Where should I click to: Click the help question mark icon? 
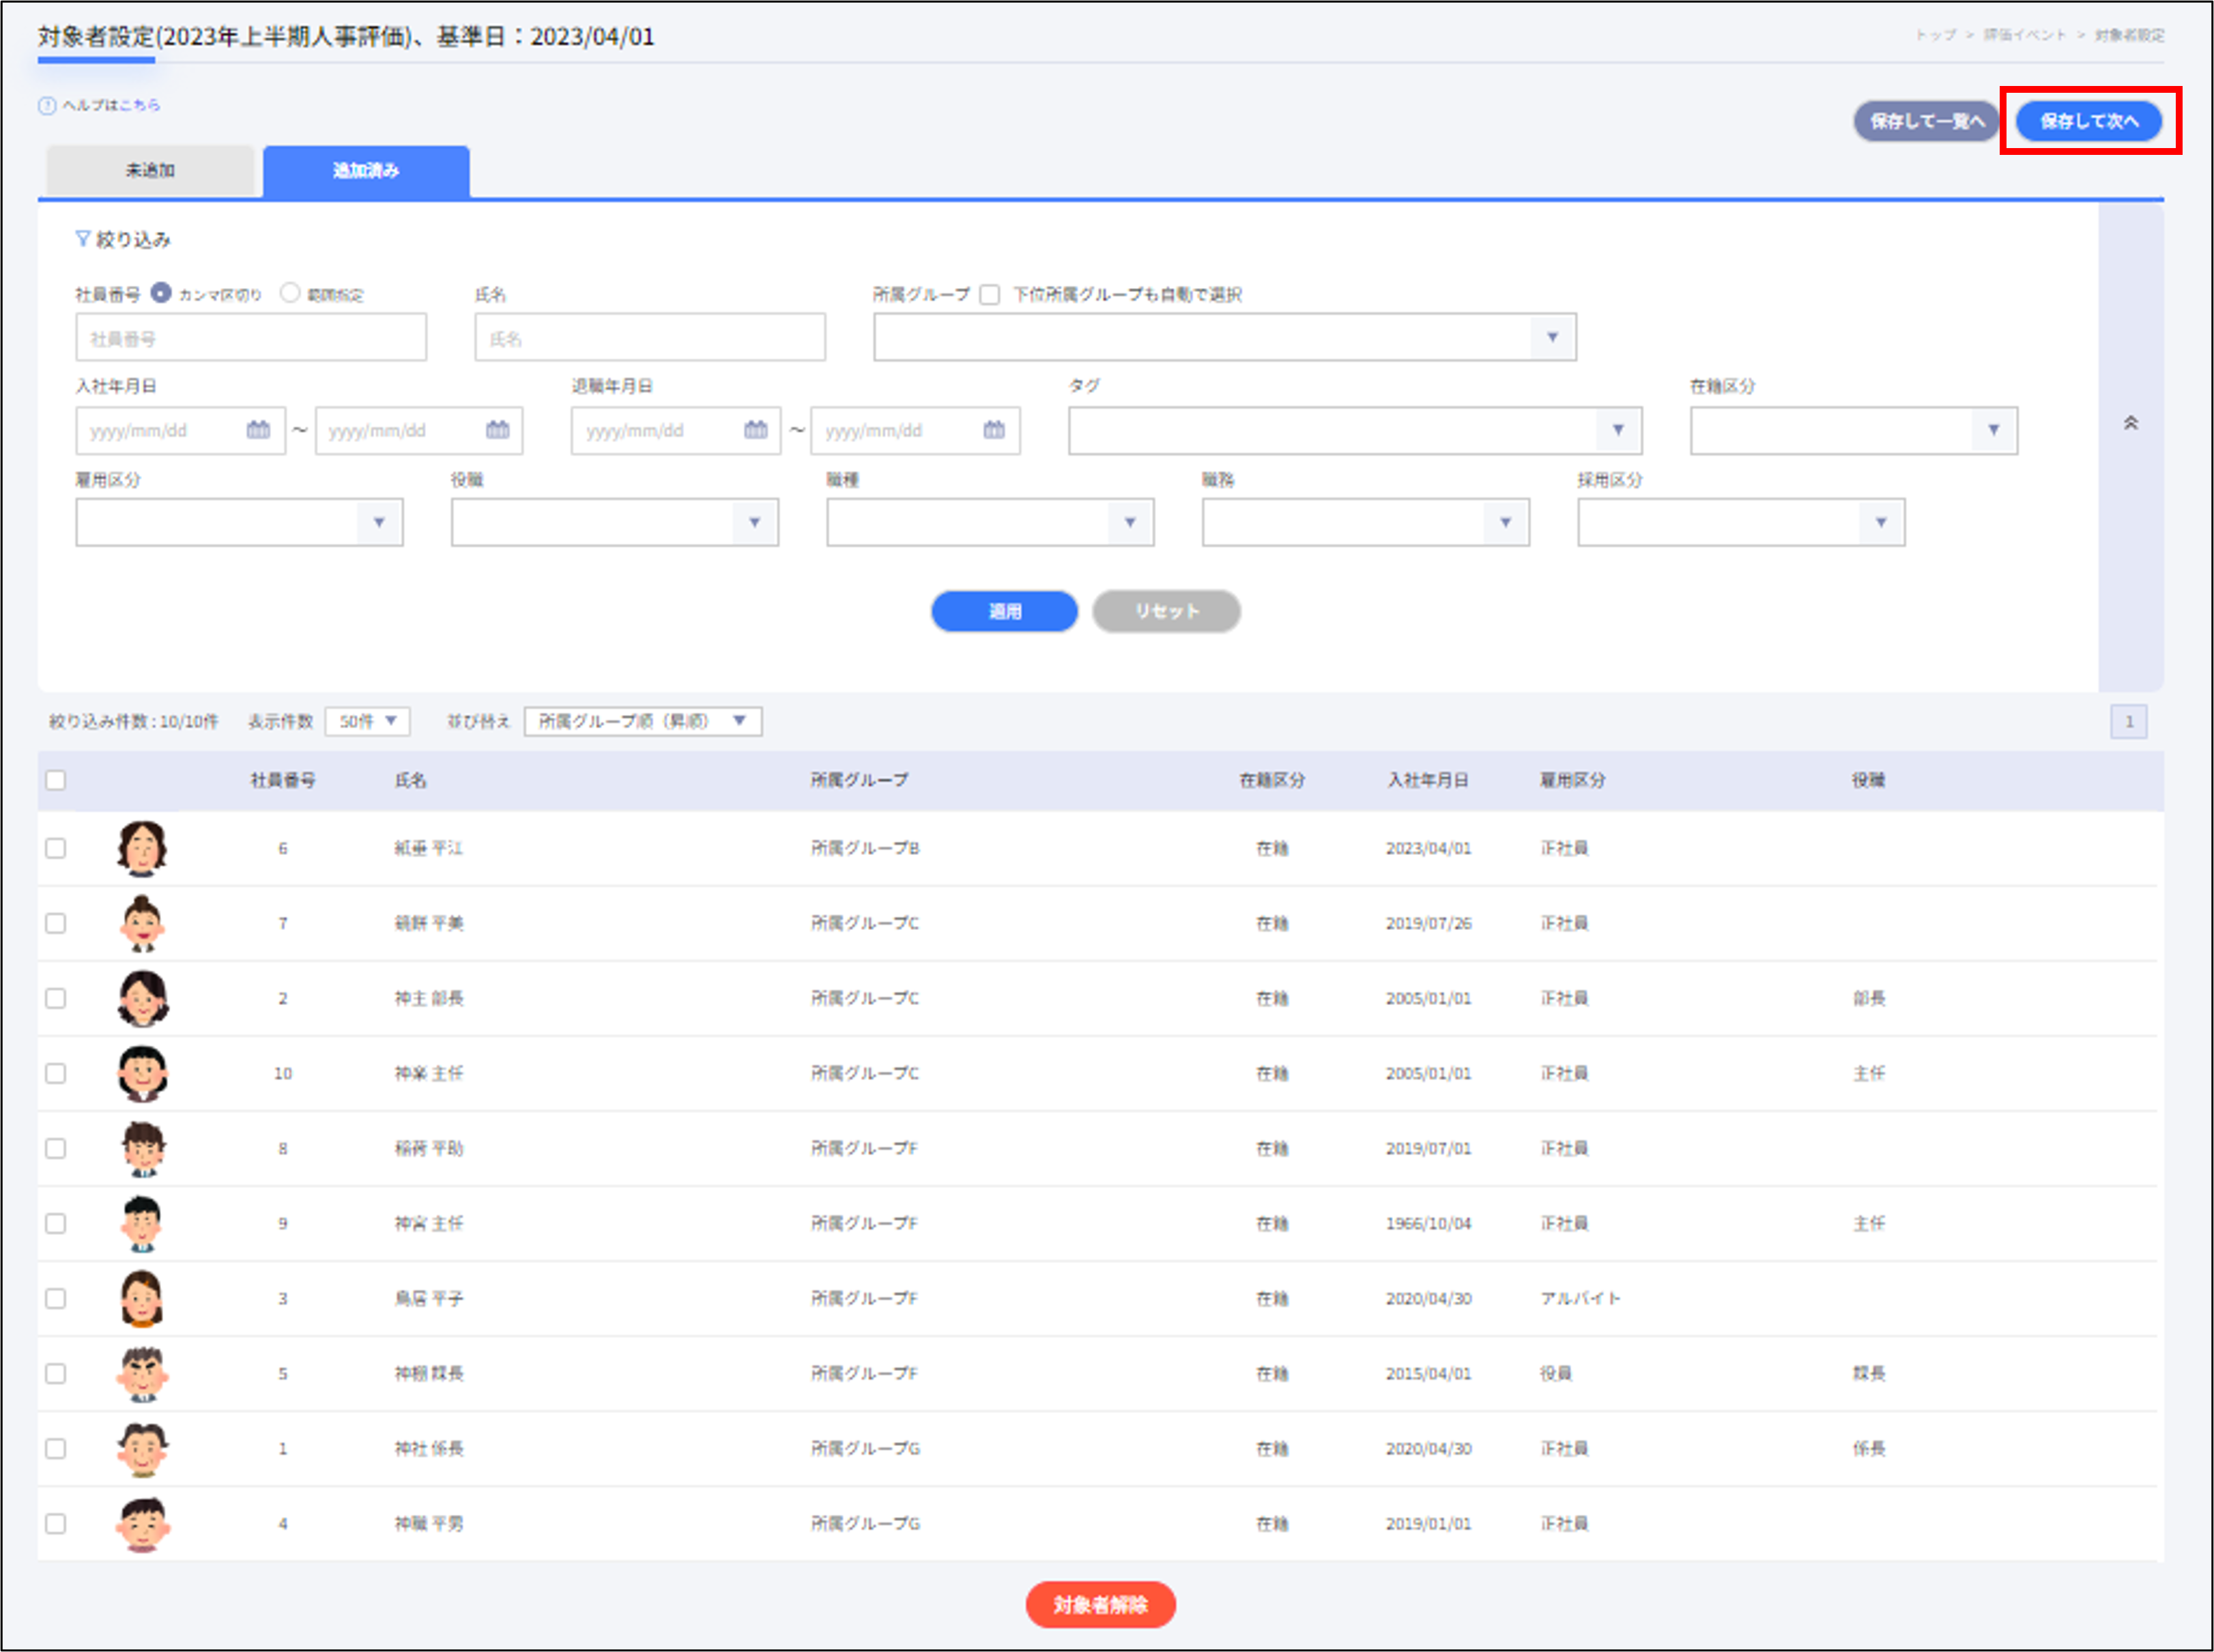tap(46, 105)
